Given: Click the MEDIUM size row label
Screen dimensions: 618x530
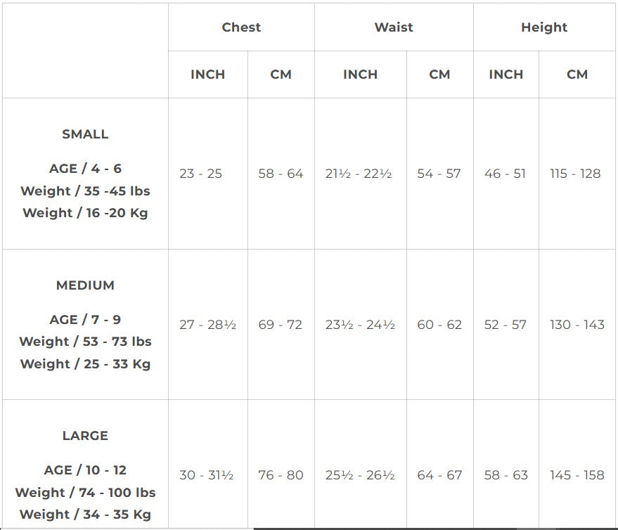Looking at the screenshot, I should click(x=85, y=285).
